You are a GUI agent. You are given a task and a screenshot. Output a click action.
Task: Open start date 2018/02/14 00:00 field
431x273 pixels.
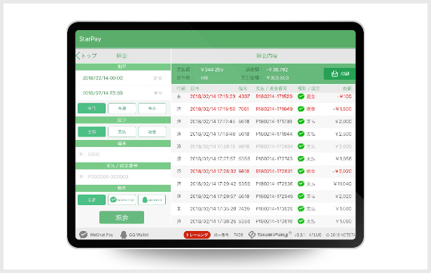[123, 78]
